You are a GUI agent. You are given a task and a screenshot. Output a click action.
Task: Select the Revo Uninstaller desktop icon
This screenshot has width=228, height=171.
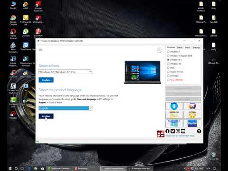tap(13, 47)
